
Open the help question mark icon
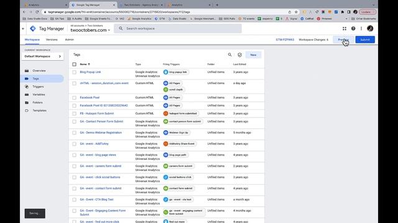coord(353,28)
